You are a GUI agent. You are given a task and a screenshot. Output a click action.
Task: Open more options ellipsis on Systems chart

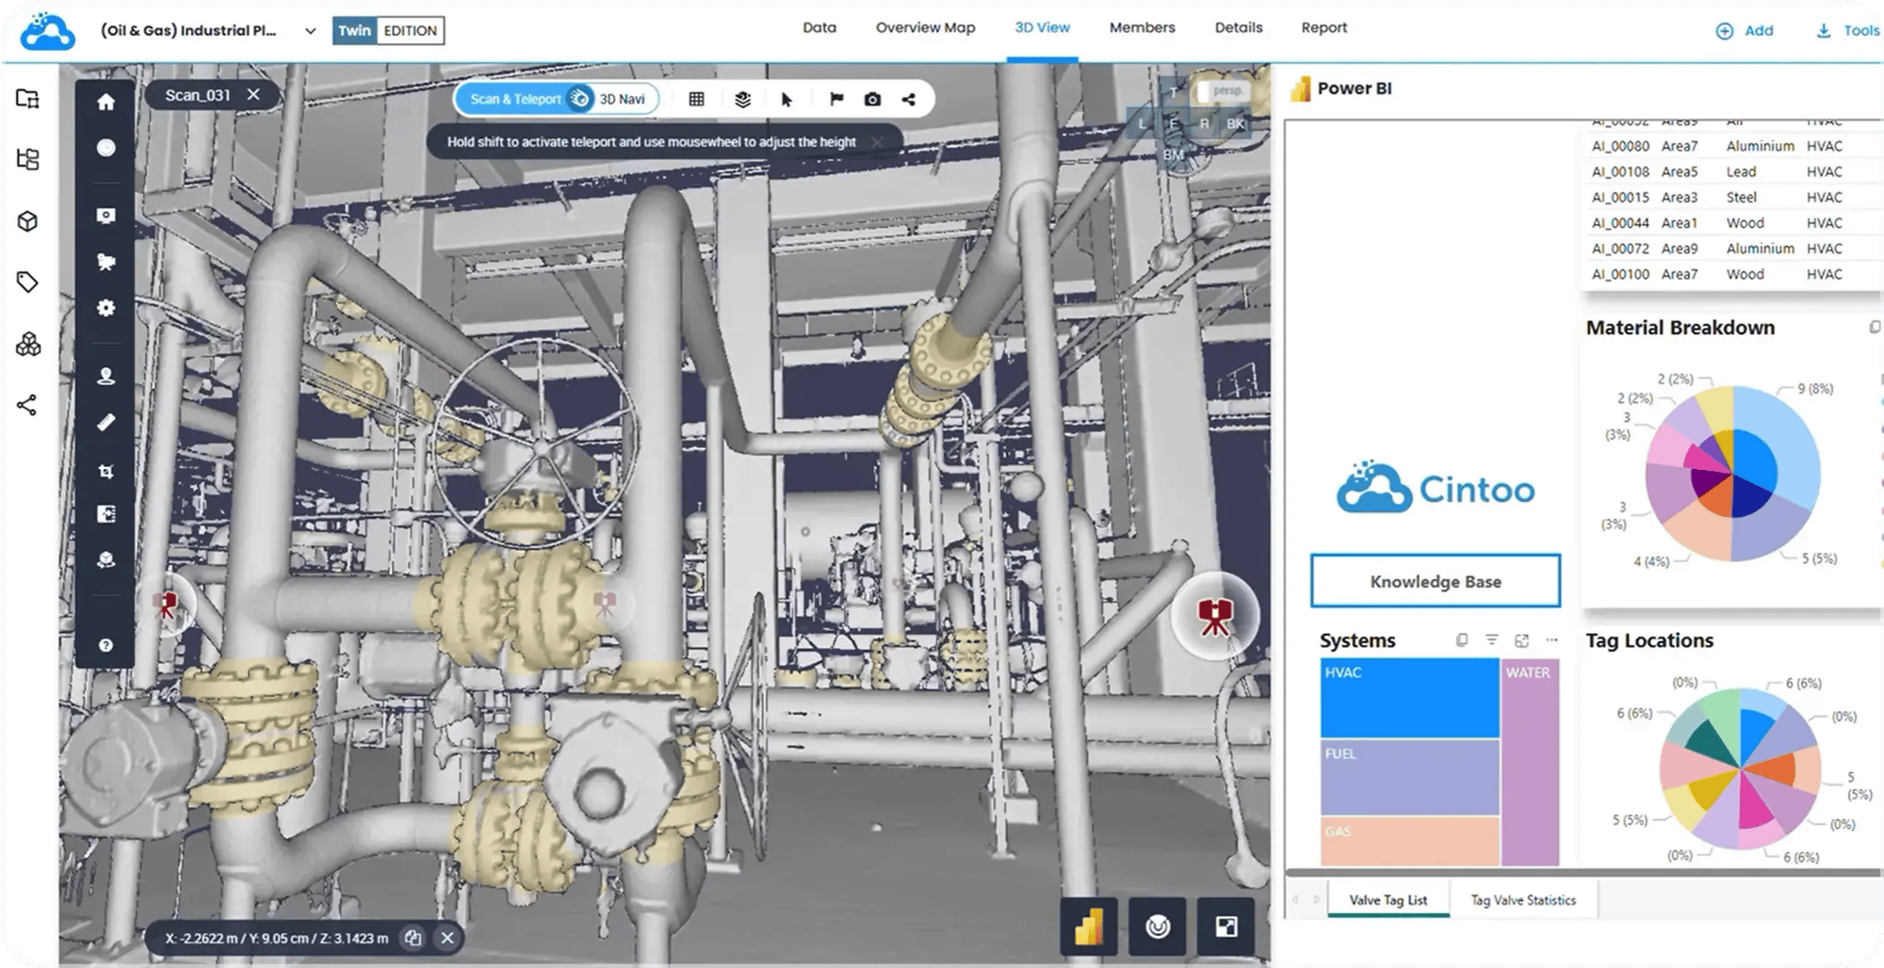(x=1551, y=640)
